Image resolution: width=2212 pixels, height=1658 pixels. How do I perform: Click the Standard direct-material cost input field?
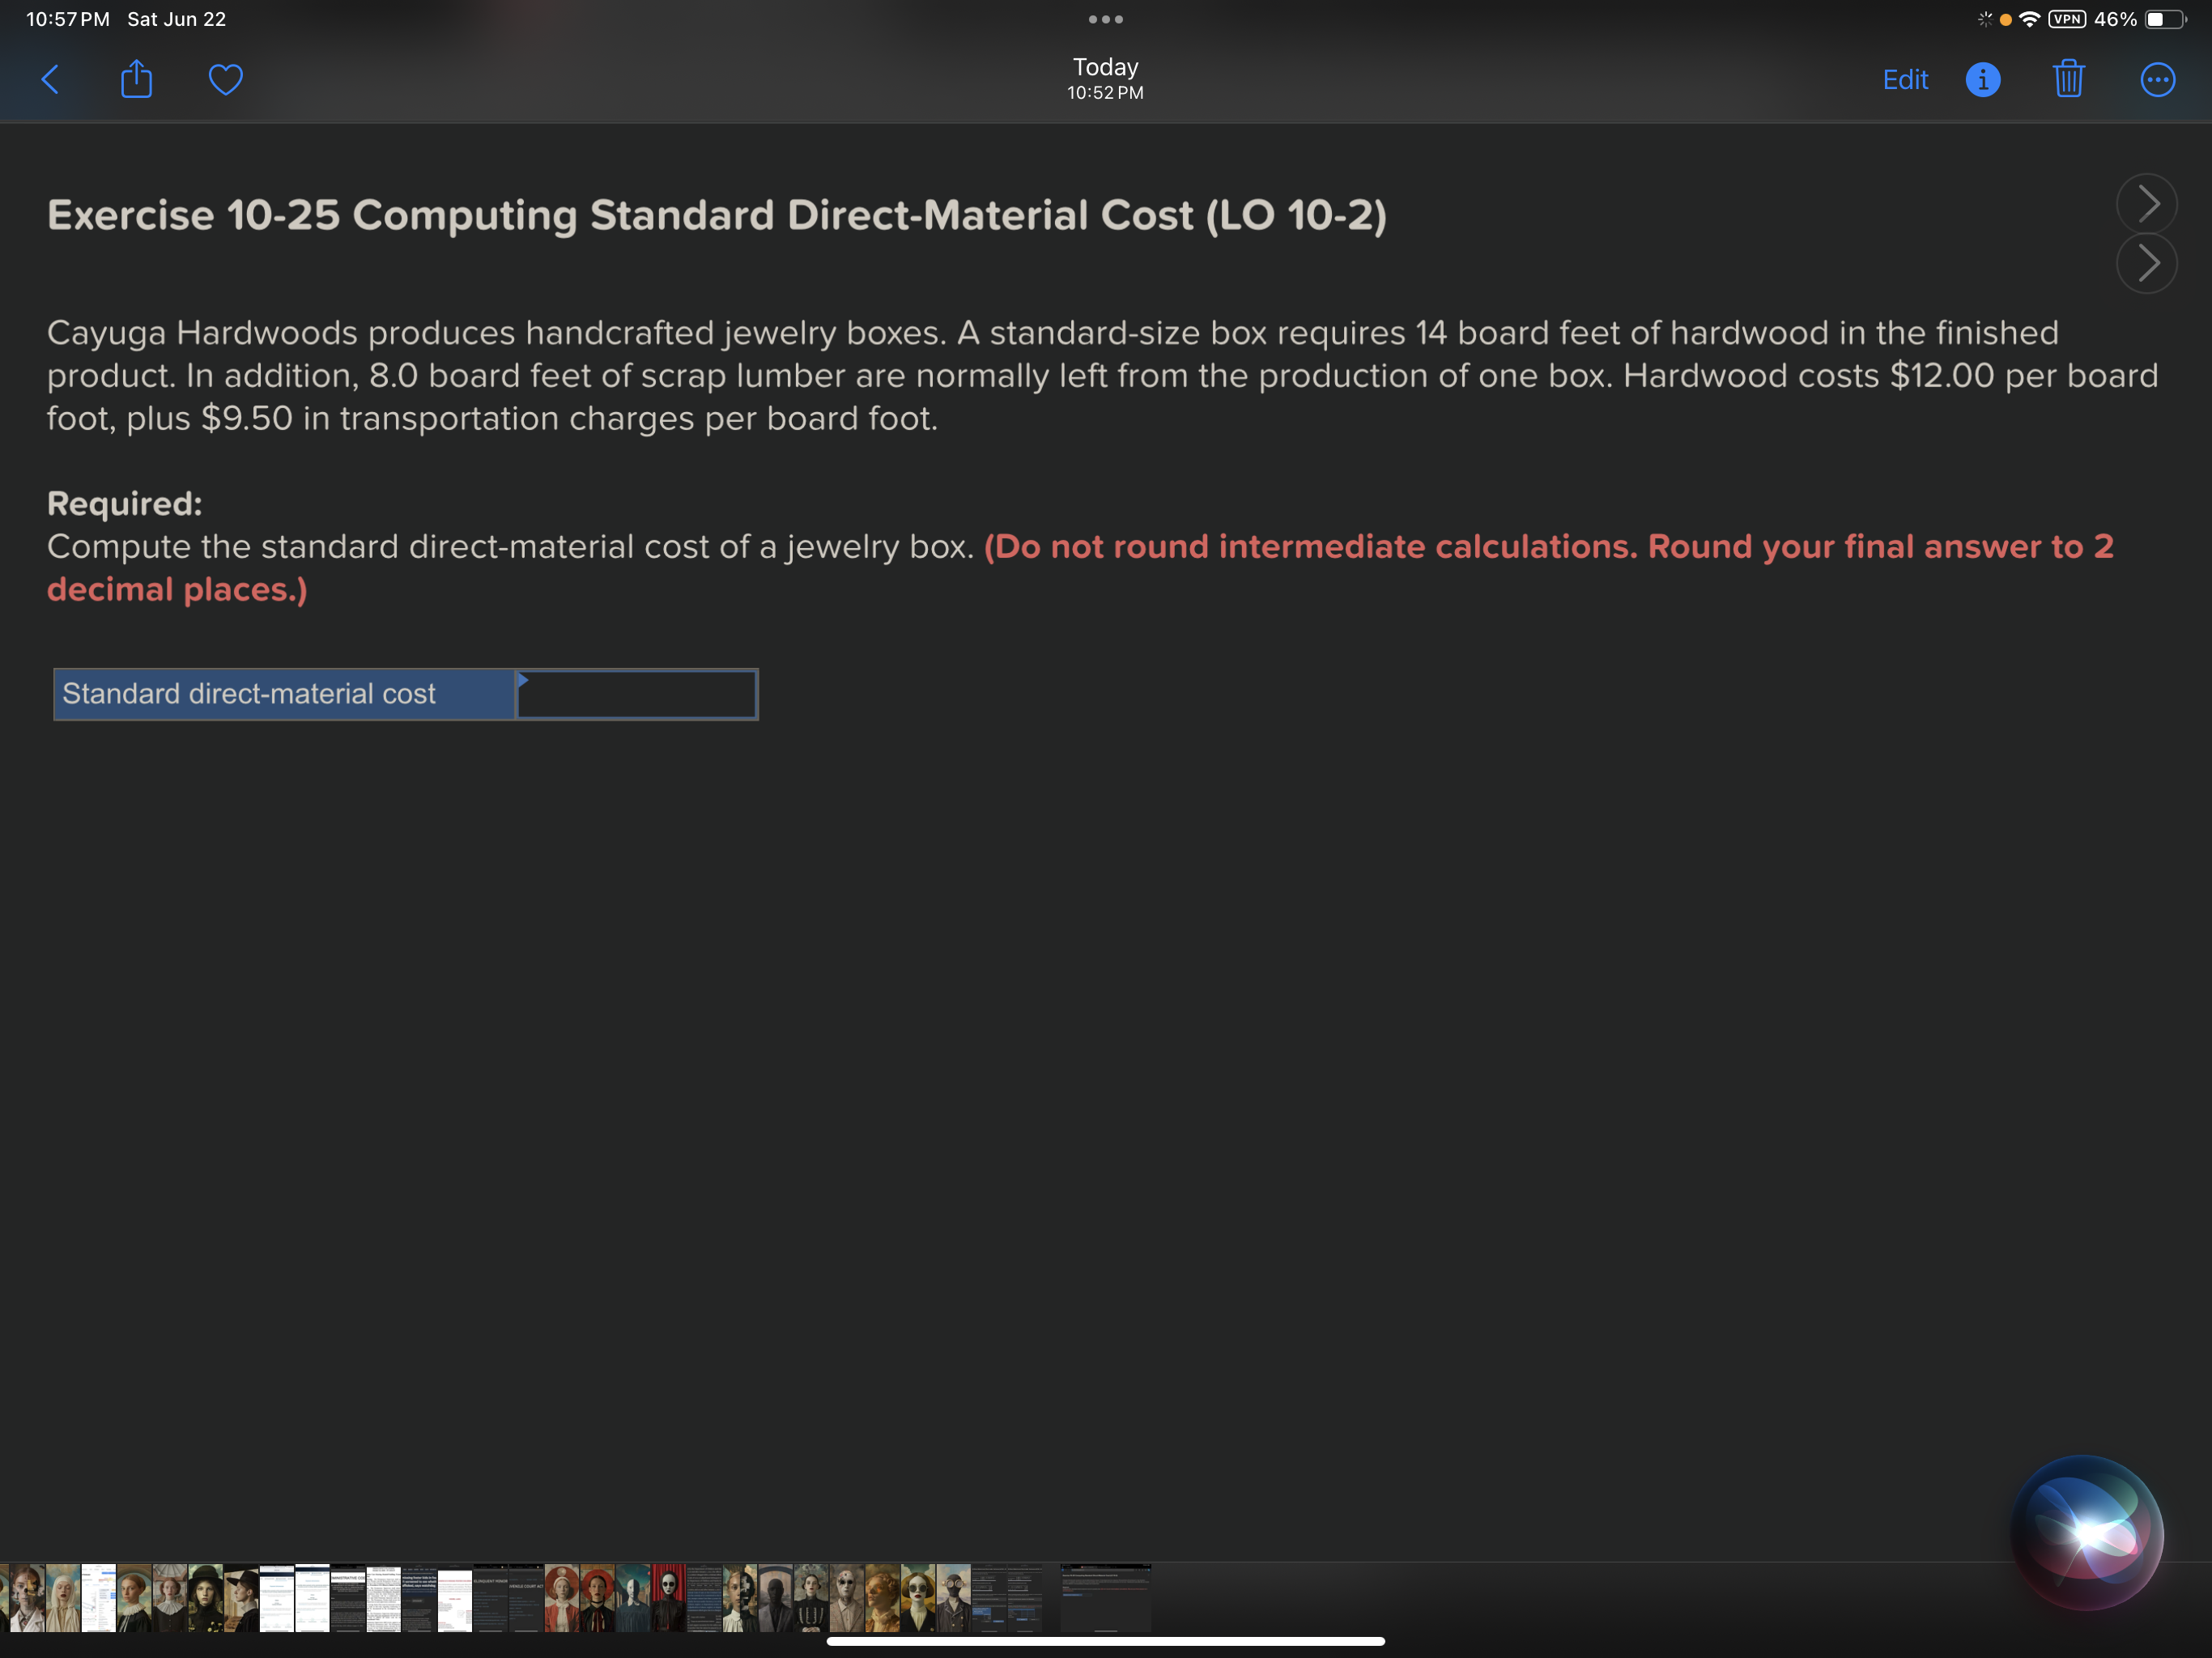(x=637, y=694)
